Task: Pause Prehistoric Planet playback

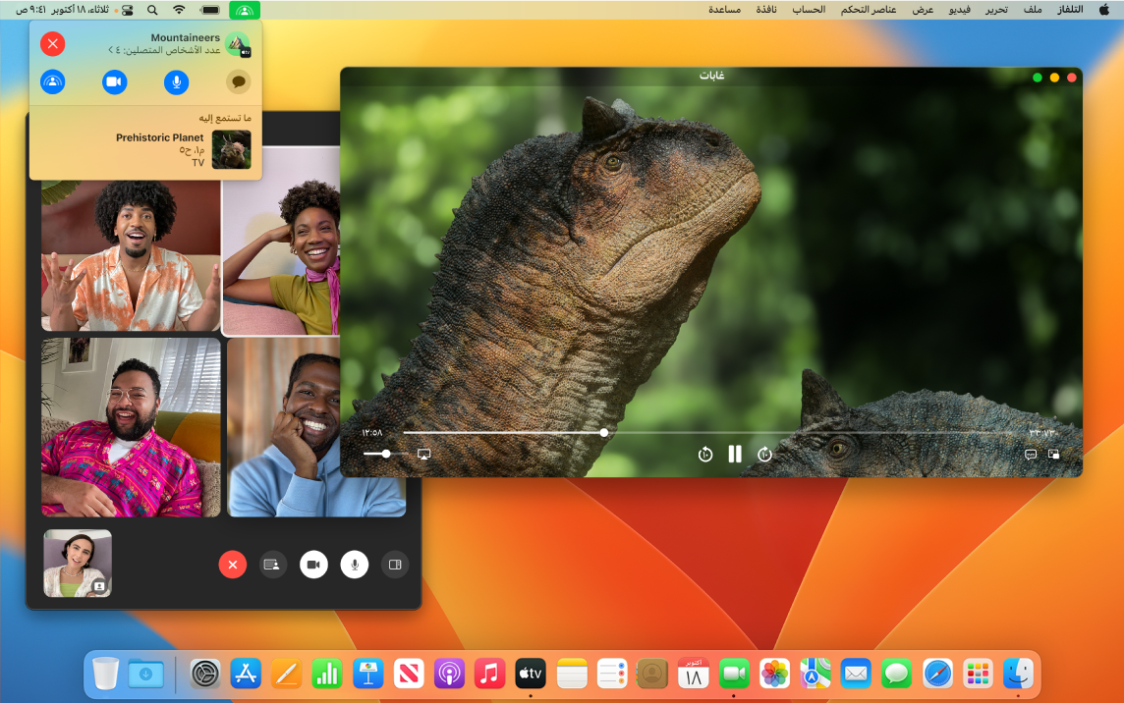Action: tap(734, 454)
